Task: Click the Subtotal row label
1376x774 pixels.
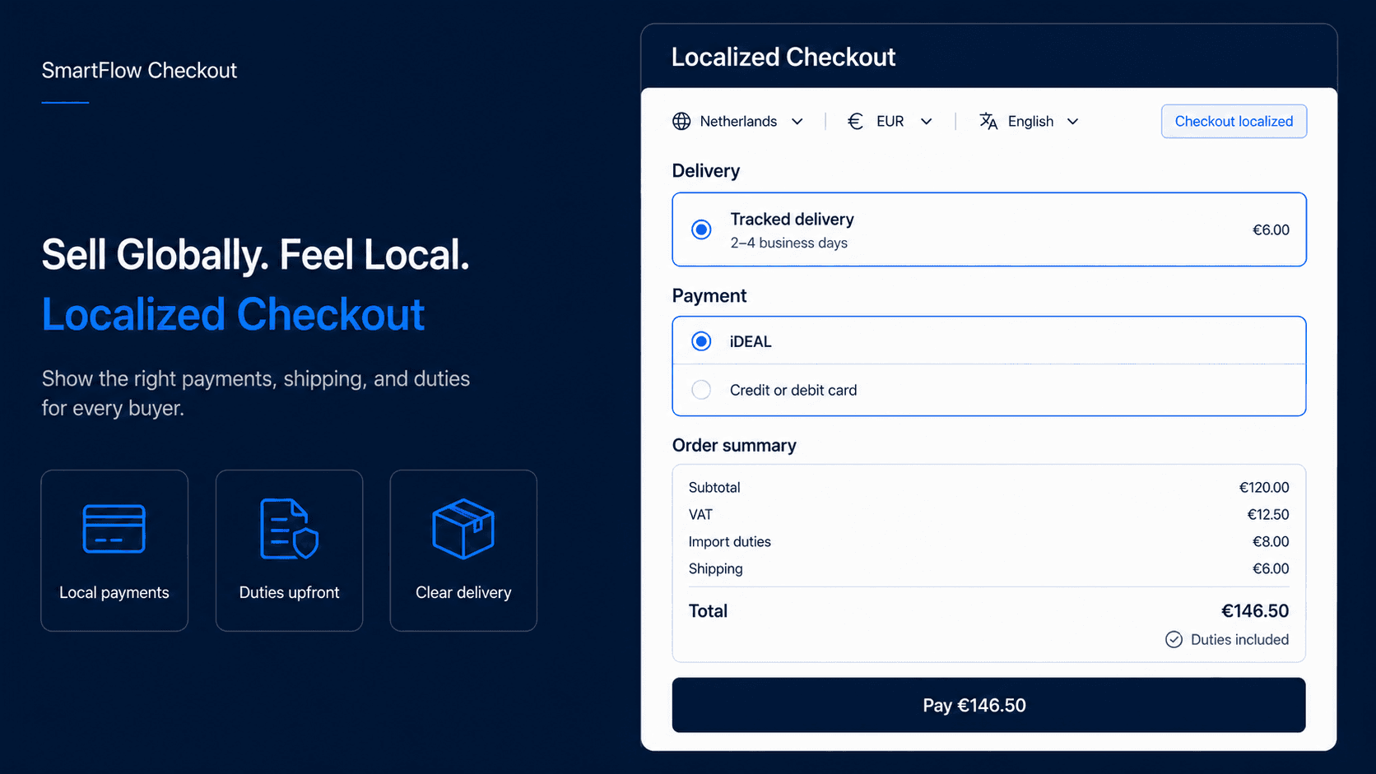Action: 714,488
